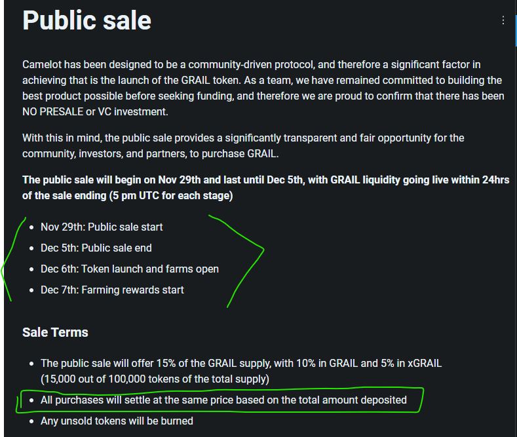The image size is (517, 437).
Task: Open the three-dot page options menu
Action: 503,20
